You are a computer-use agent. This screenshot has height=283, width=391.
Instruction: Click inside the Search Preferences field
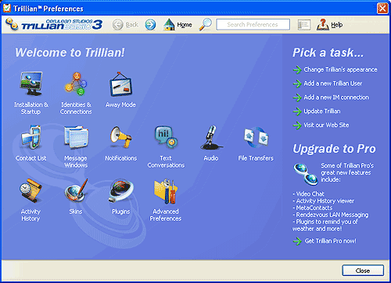(x=253, y=25)
